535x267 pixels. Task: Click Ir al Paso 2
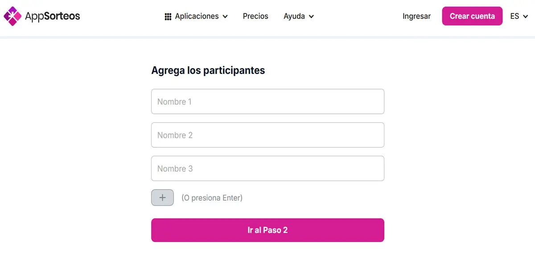pos(267,230)
